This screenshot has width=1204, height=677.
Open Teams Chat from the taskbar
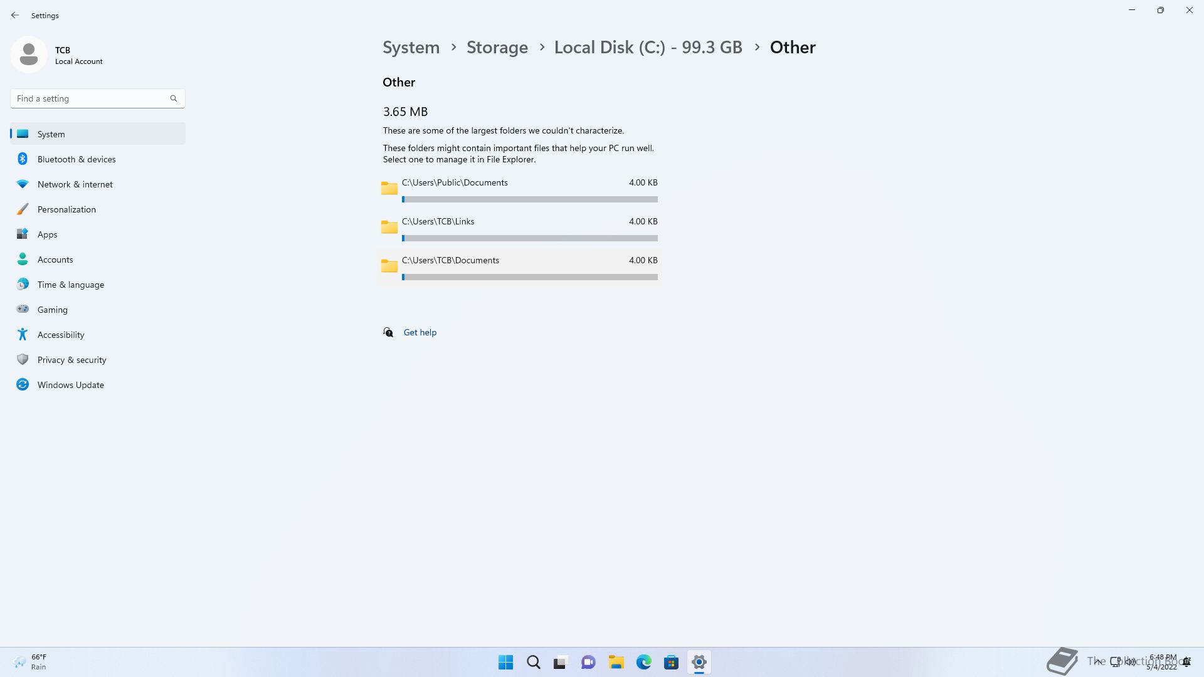(588, 663)
